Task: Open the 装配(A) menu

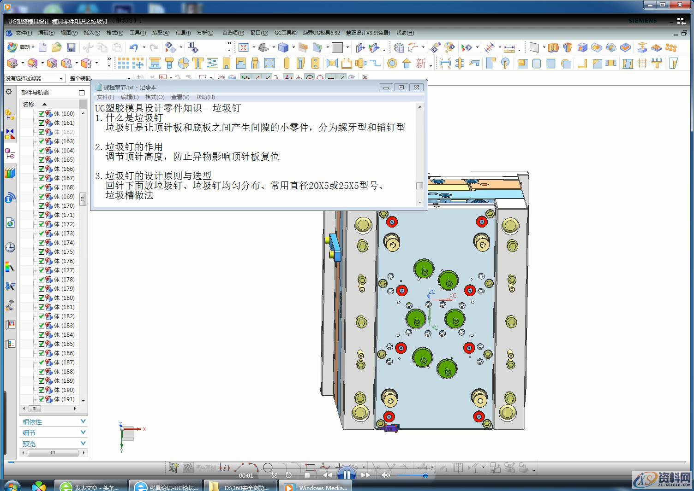Action: tap(160, 33)
